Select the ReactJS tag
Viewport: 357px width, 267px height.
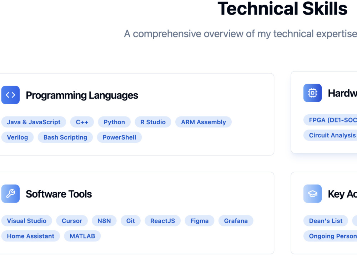(162, 221)
